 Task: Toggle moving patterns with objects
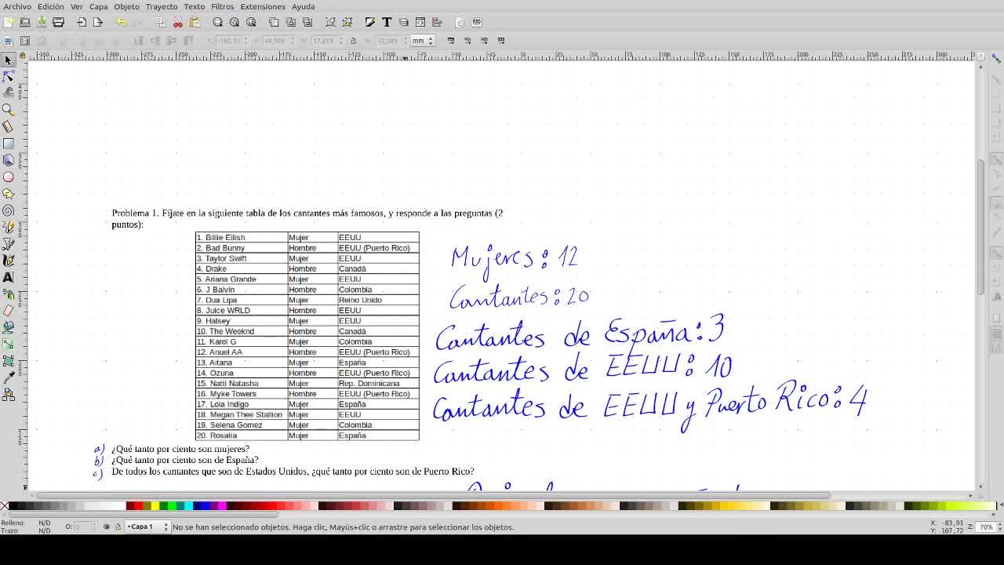pos(501,41)
